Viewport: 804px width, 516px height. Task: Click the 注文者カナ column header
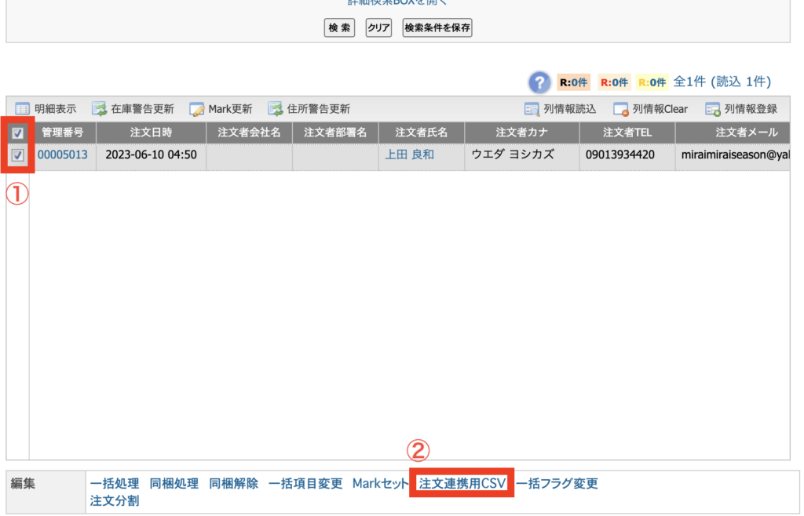(522, 133)
